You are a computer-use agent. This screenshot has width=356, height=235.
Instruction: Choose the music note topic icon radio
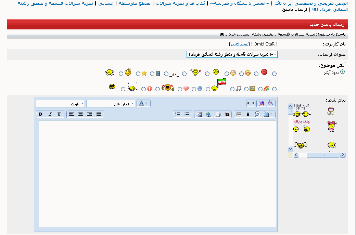point(246,89)
